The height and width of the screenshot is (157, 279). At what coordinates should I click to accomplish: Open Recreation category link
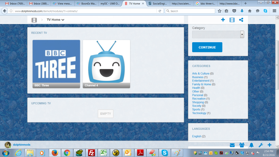199,99
